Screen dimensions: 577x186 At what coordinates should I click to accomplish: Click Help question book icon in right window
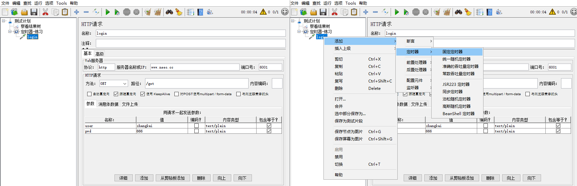[489, 12]
